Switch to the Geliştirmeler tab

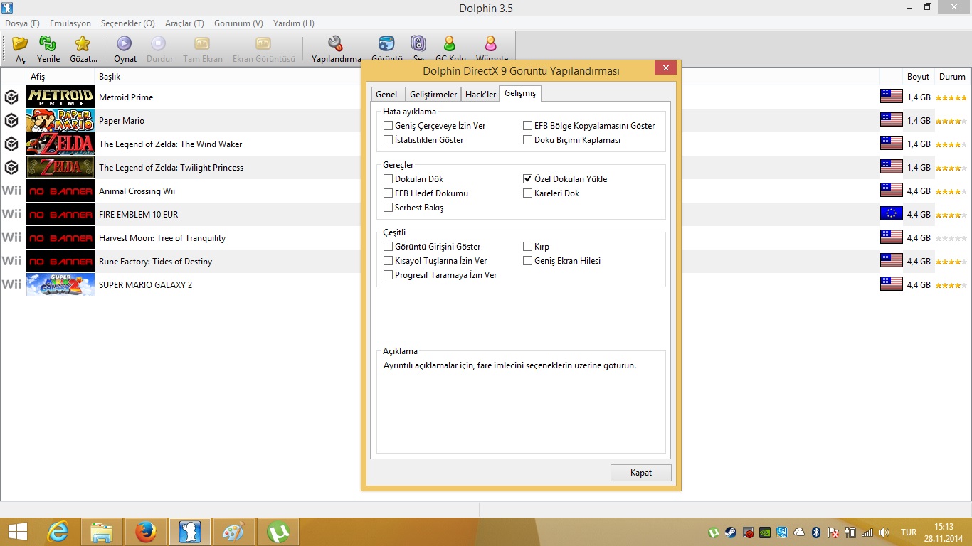click(x=433, y=95)
